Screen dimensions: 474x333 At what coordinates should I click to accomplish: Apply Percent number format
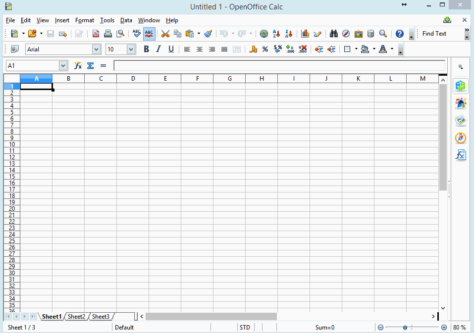pyautogui.click(x=265, y=49)
